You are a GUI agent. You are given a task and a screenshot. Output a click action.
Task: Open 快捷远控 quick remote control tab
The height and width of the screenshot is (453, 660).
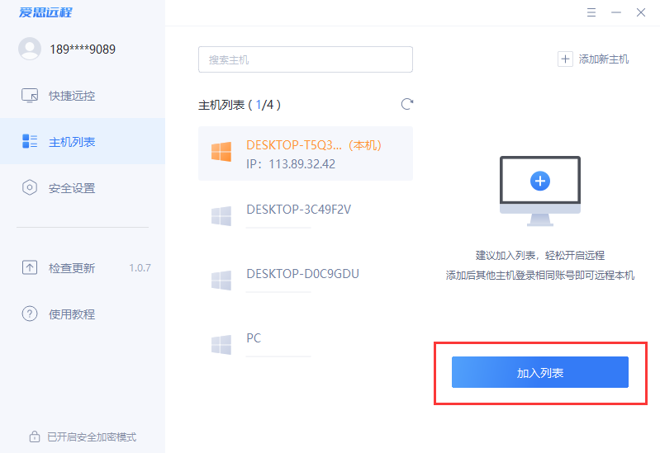click(72, 96)
